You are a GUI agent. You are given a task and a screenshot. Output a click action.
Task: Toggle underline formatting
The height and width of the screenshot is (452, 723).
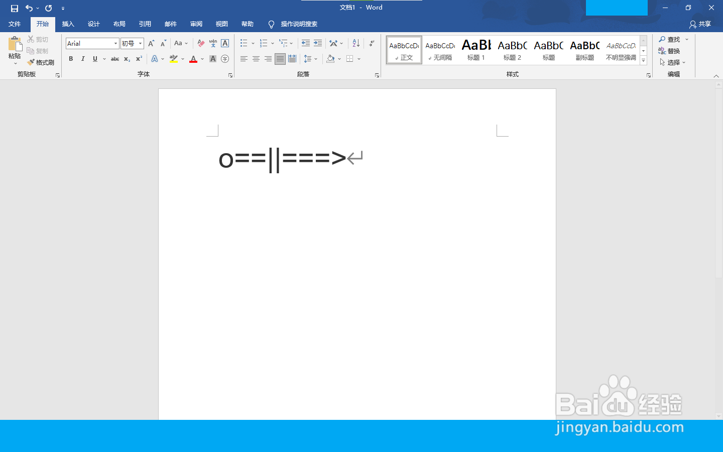point(95,59)
